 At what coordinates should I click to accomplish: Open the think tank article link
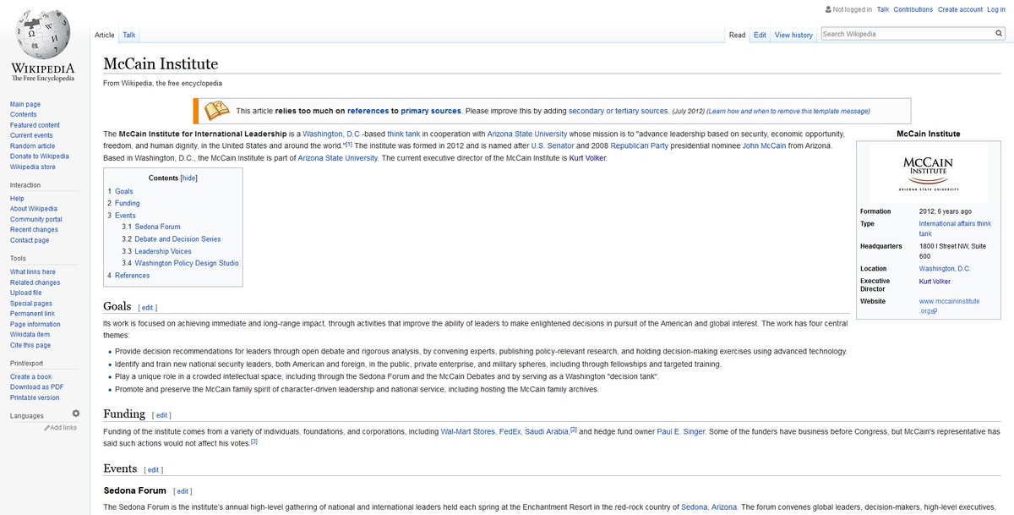404,134
